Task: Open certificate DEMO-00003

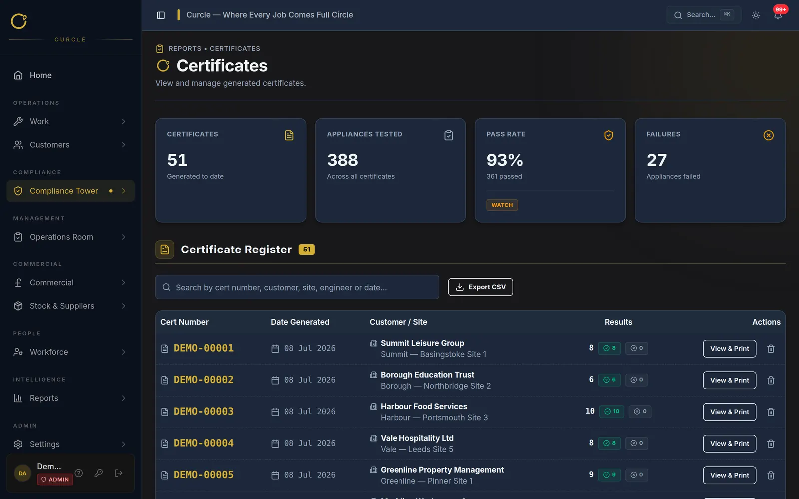Action: click(x=204, y=412)
